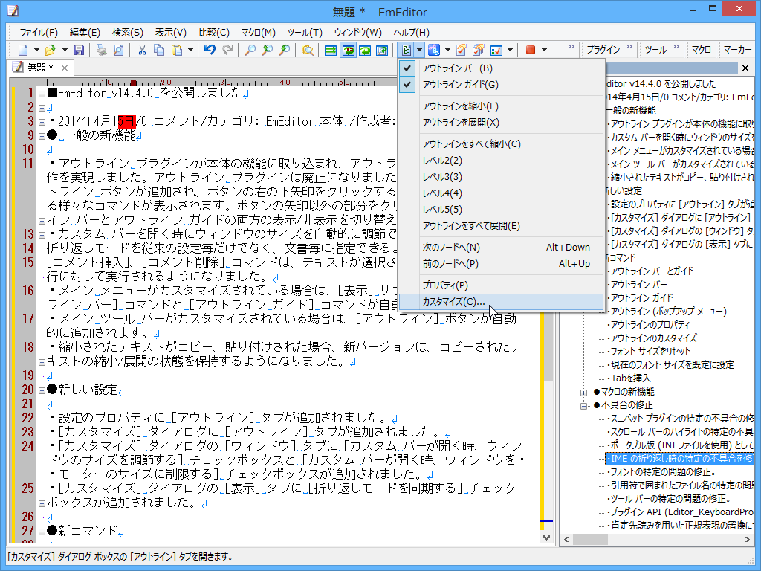Choose レベル2(2) in the menu
This screenshot has width=761, height=571.
point(502,161)
